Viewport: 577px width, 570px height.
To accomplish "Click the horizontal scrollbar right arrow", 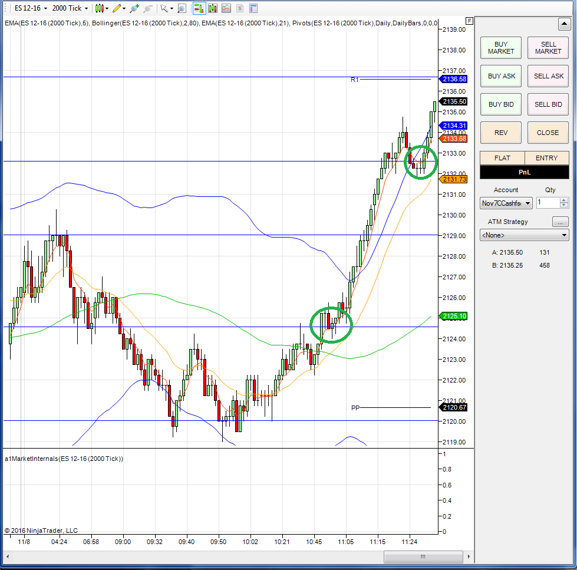I will [x=469, y=556].
